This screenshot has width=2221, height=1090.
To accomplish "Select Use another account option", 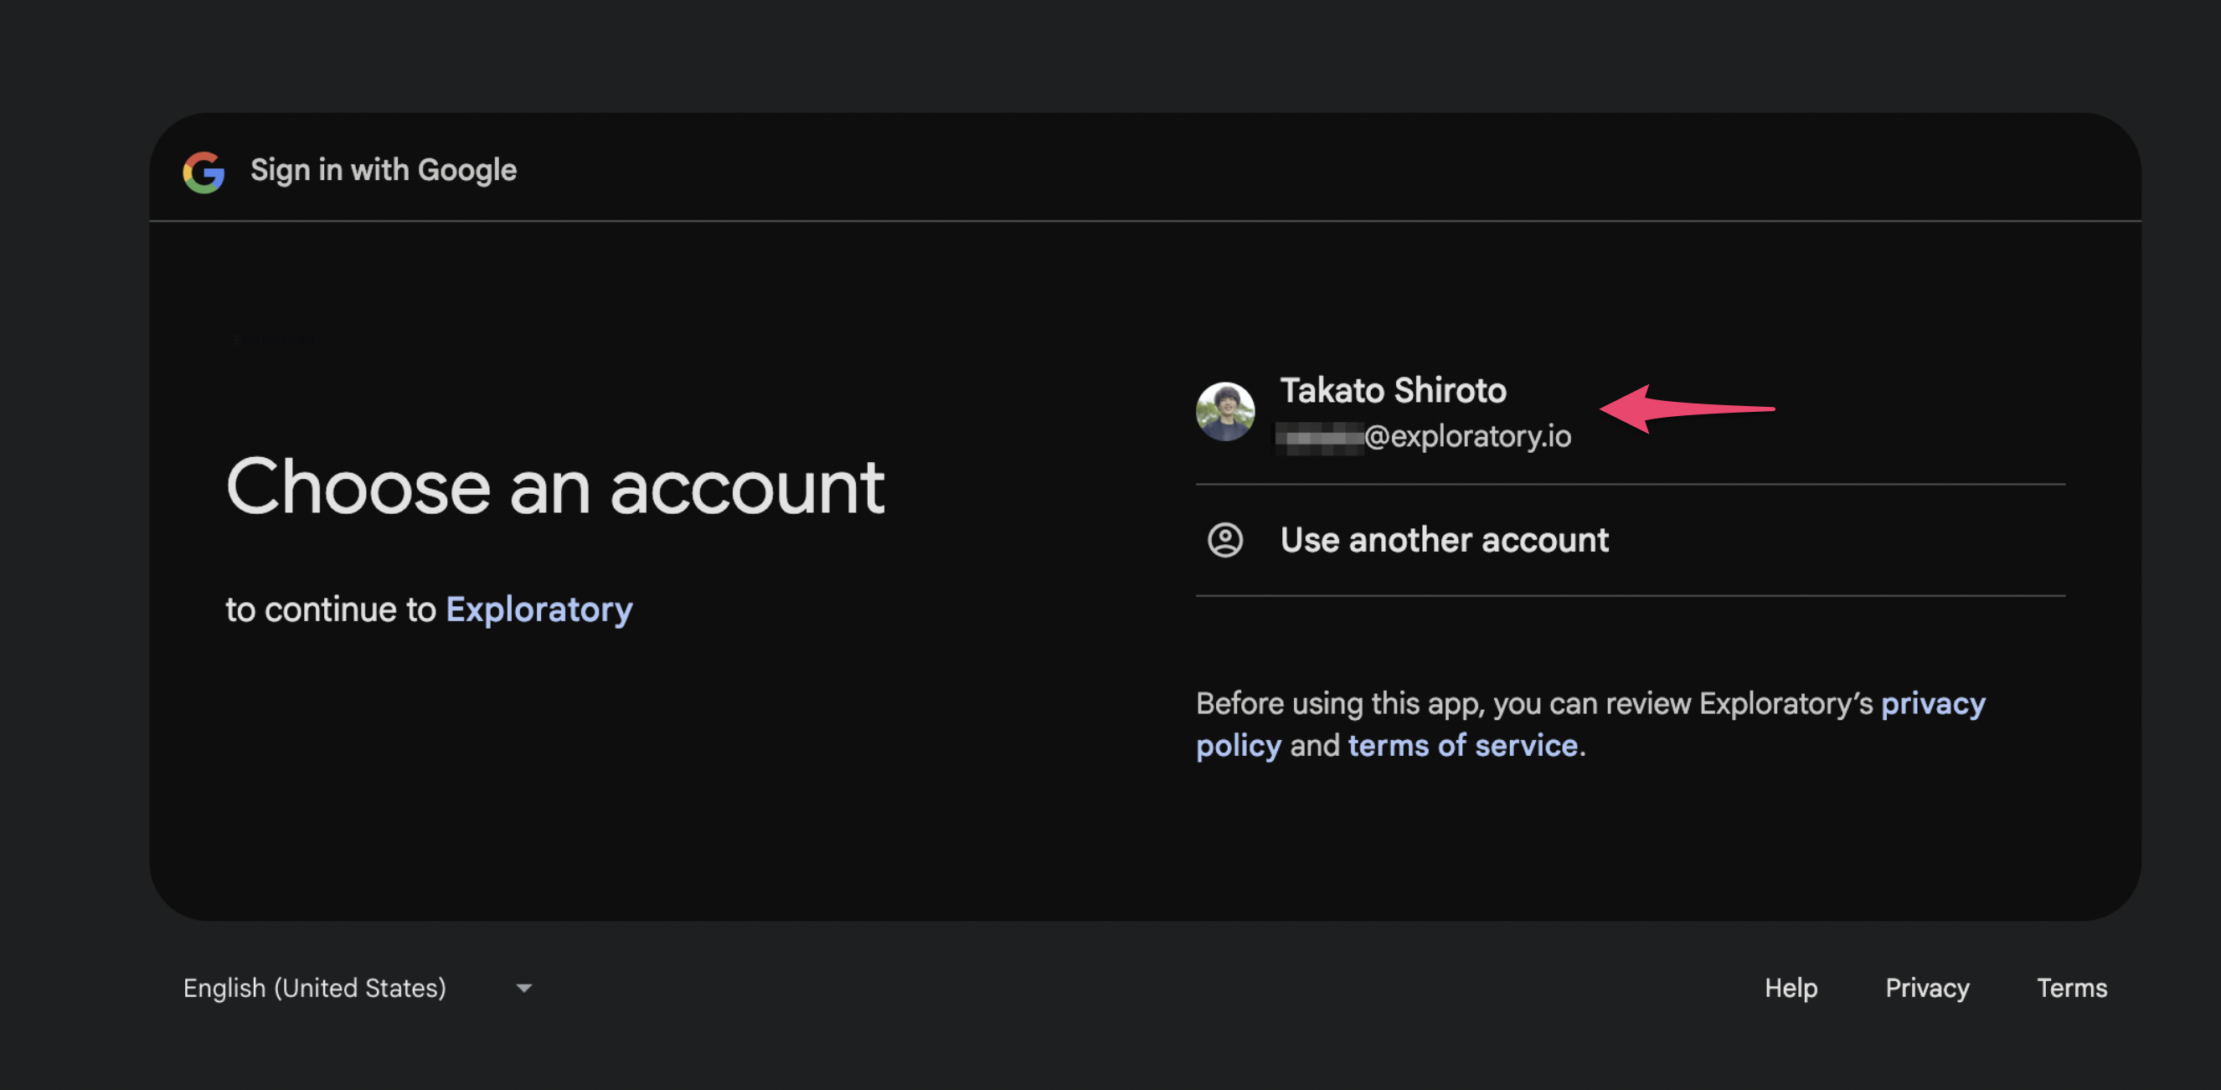I will (1444, 540).
